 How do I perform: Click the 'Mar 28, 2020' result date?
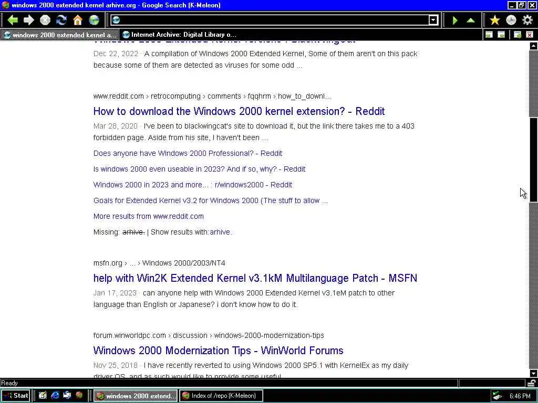(115, 126)
